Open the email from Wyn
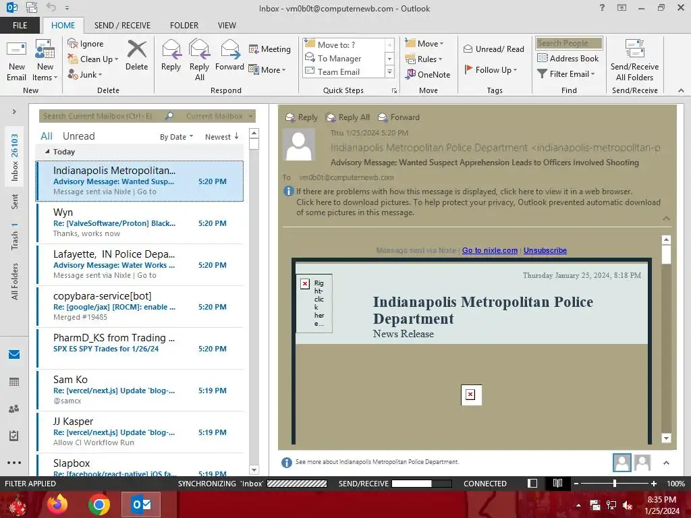Screen dimensions: 691x518 pos(140,223)
